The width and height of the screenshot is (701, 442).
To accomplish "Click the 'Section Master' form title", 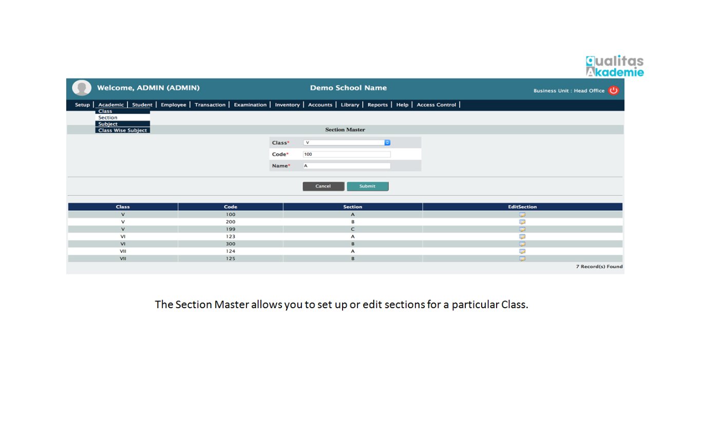I will click(345, 130).
